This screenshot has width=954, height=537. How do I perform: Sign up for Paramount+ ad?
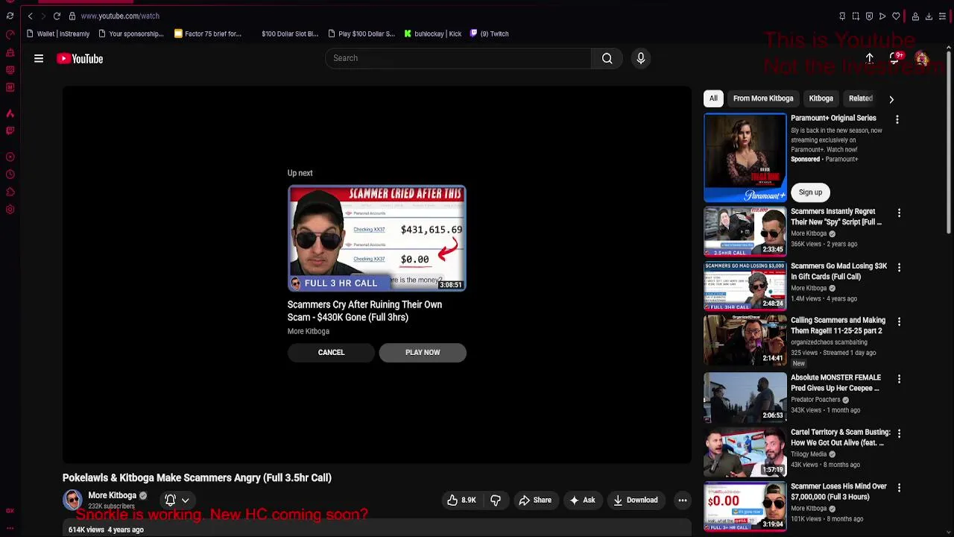pos(810,192)
